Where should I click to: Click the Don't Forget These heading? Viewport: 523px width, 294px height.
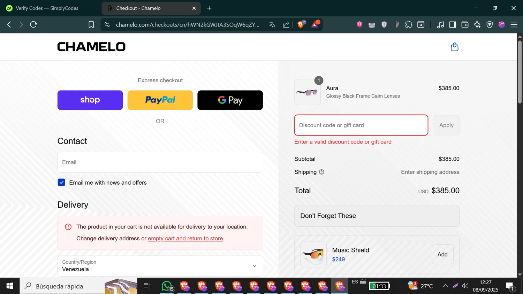point(328,216)
